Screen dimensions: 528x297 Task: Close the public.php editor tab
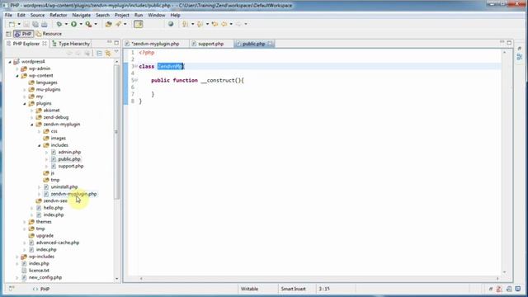pyautogui.click(x=270, y=44)
